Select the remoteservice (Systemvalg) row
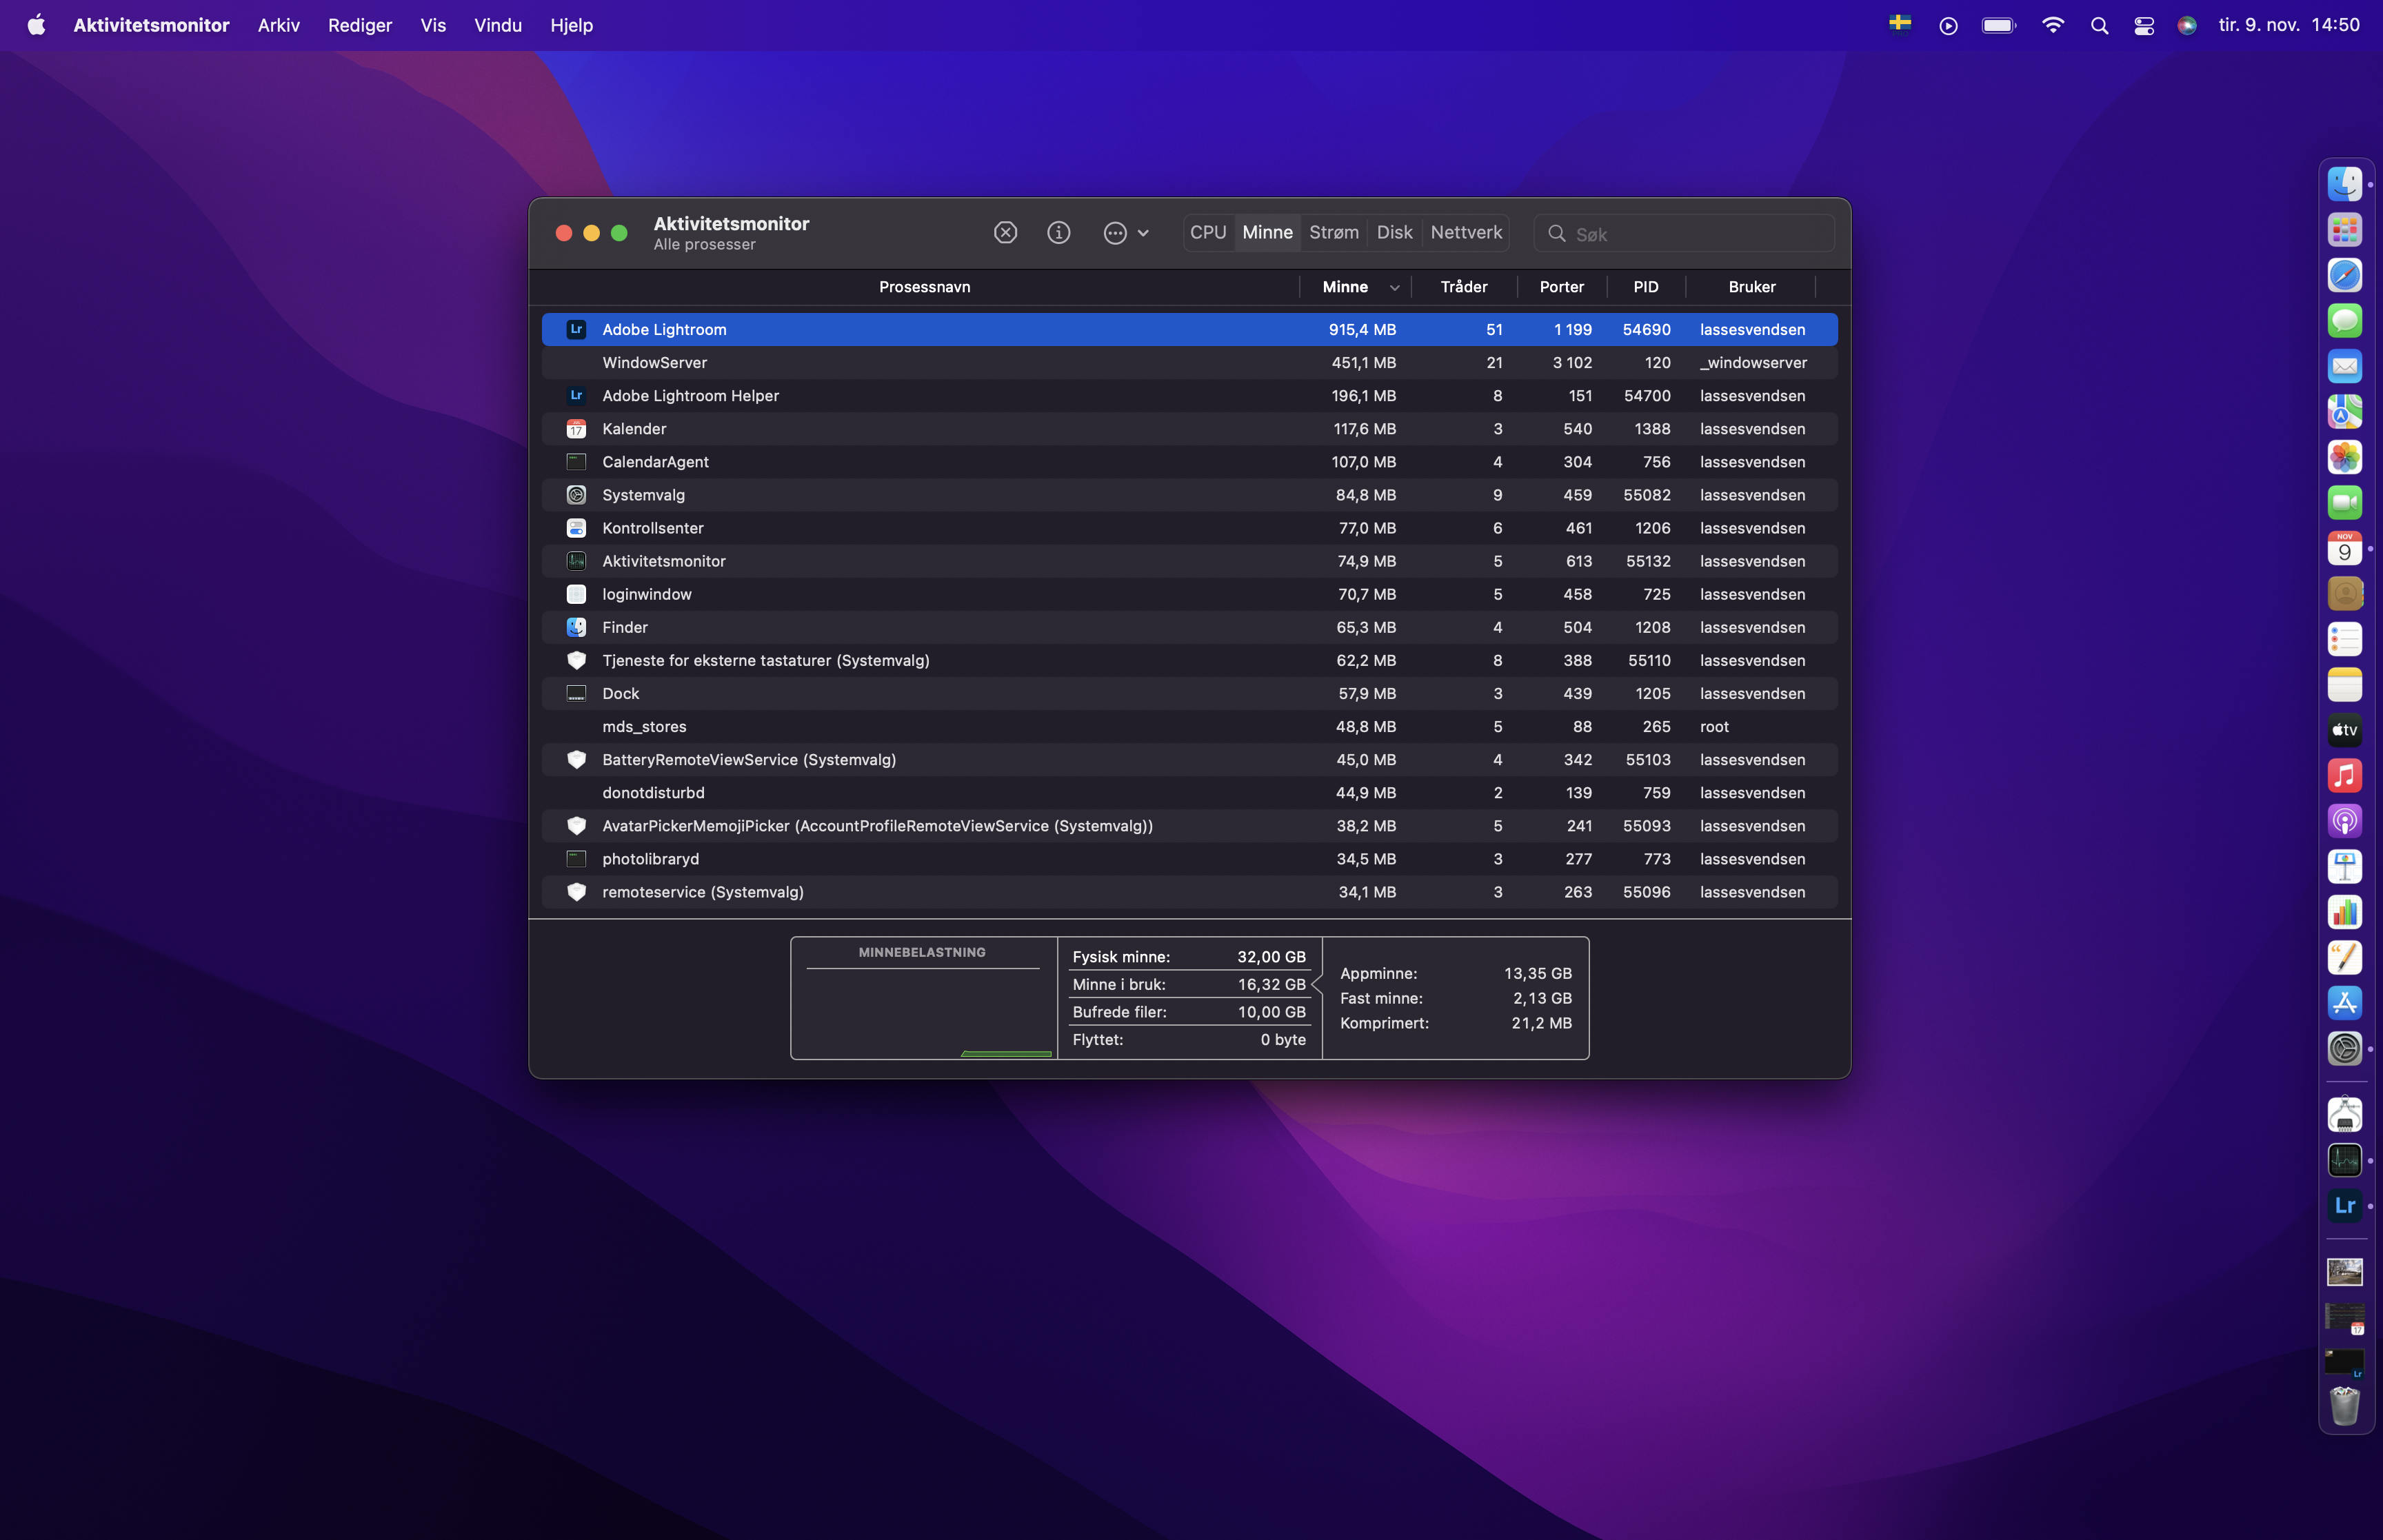This screenshot has height=1540, width=2383. [1189, 891]
